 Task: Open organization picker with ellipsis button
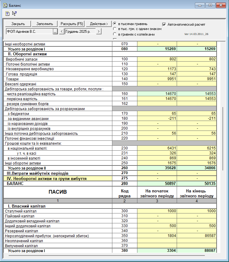coord(55,31)
